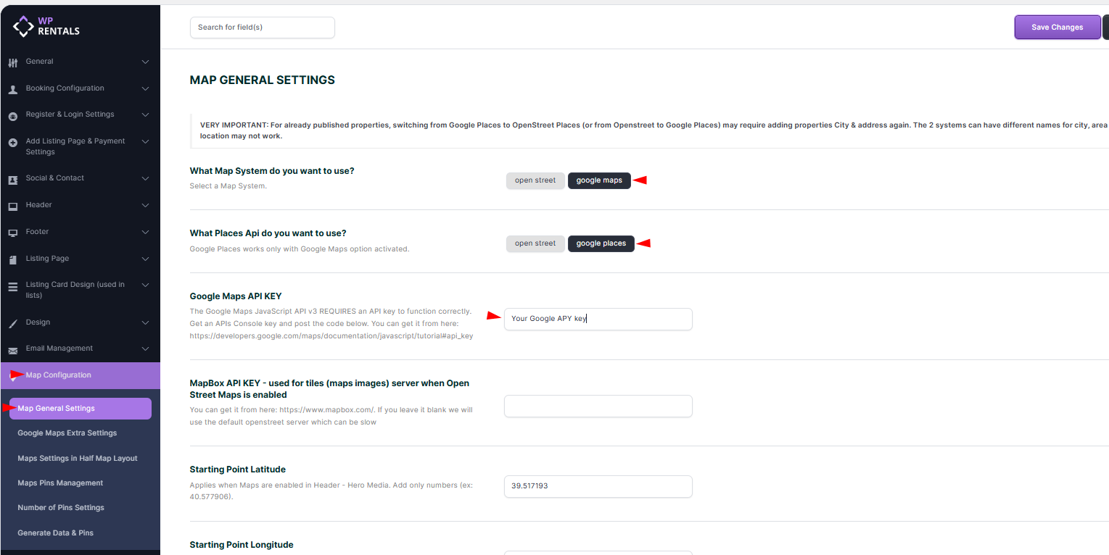This screenshot has width=1109, height=555.
Task: Click the General sliders icon in sidebar
Action: pyautogui.click(x=12, y=62)
